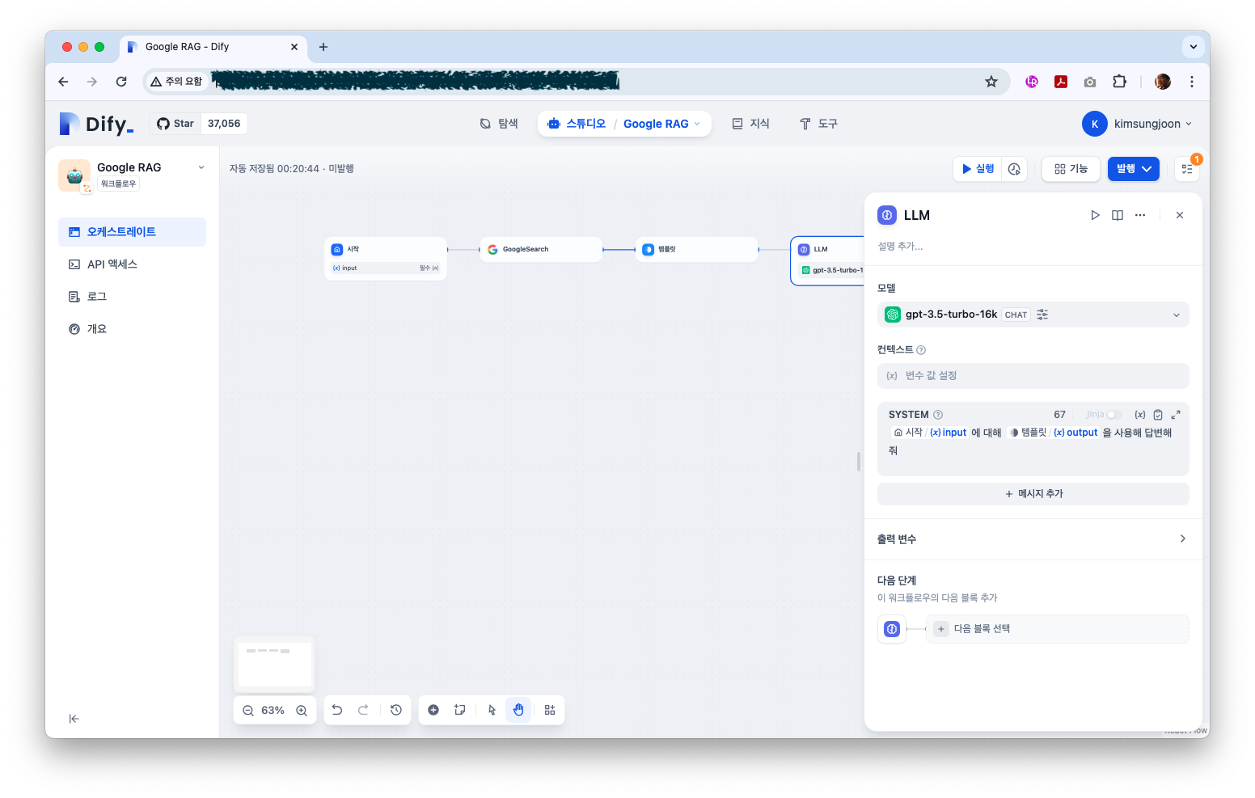Open 로그 logs in sidebar
The height and width of the screenshot is (798, 1255).
click(x=132, y=297)
